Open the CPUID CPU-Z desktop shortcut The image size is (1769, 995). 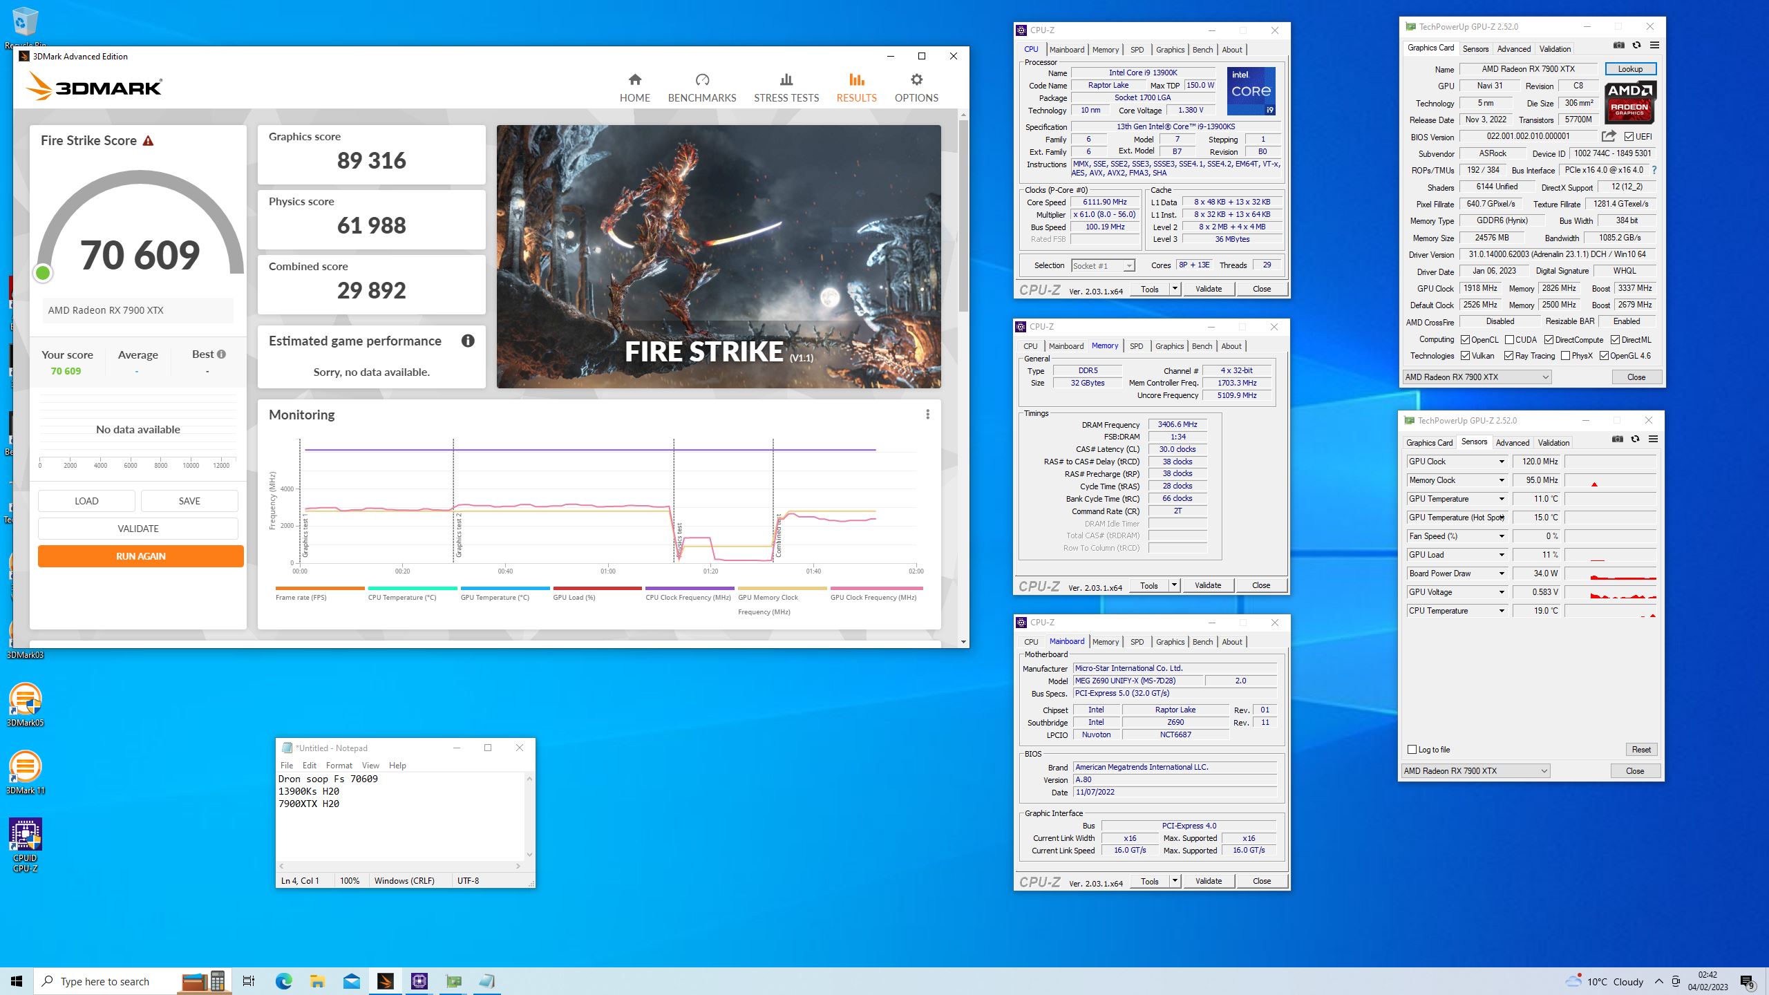(25, 844)
